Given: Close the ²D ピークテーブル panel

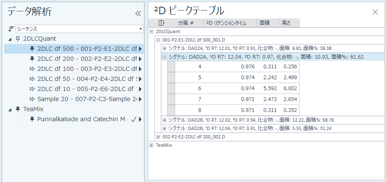Looking at the screenshot, I should [x=375, y=12].
